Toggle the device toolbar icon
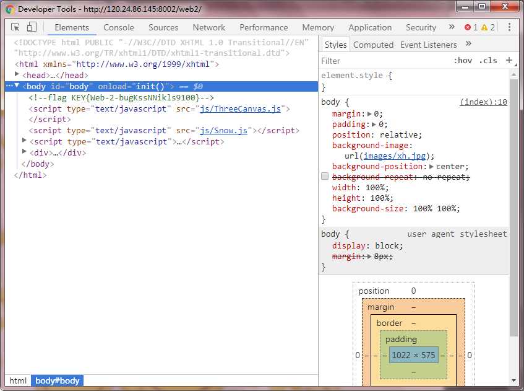Viewport: 524px width, 391px height. (32, 27)
